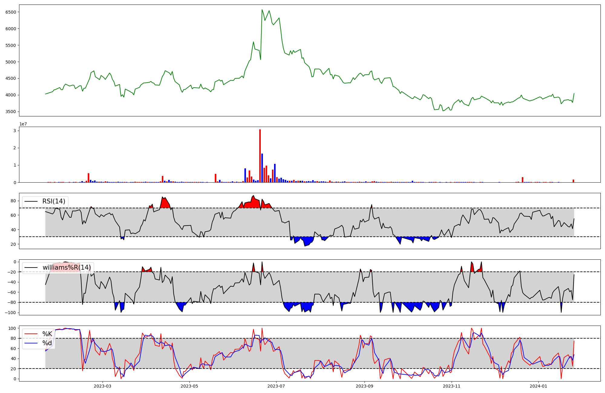Click the tallest red volume bar
This screenshot has width=605, height=393.
[x=260, y=156]
